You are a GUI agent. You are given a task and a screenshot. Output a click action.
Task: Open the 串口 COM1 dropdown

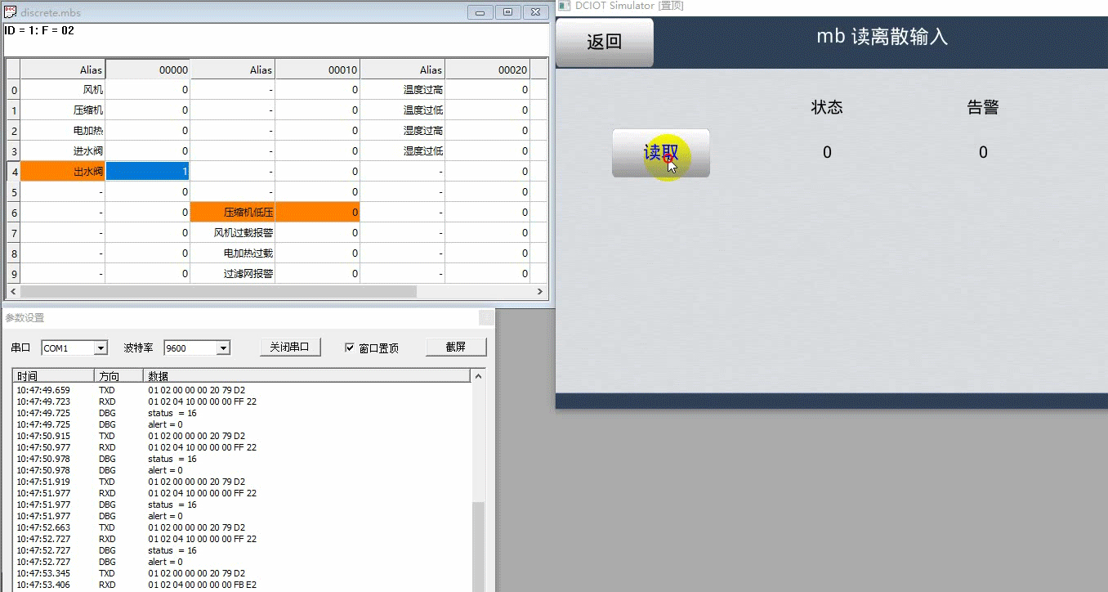(101, 348)
